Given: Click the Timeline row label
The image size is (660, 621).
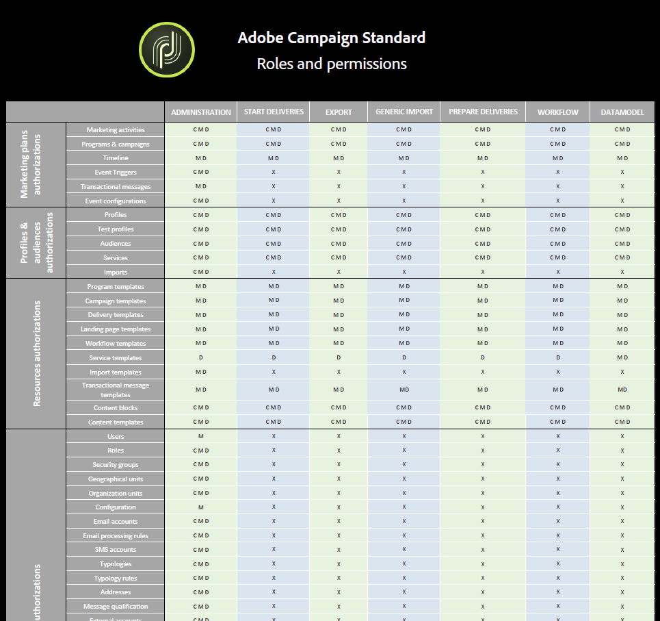Looking at the screenshot, I should pyautogui.click(x=116, y=158).
